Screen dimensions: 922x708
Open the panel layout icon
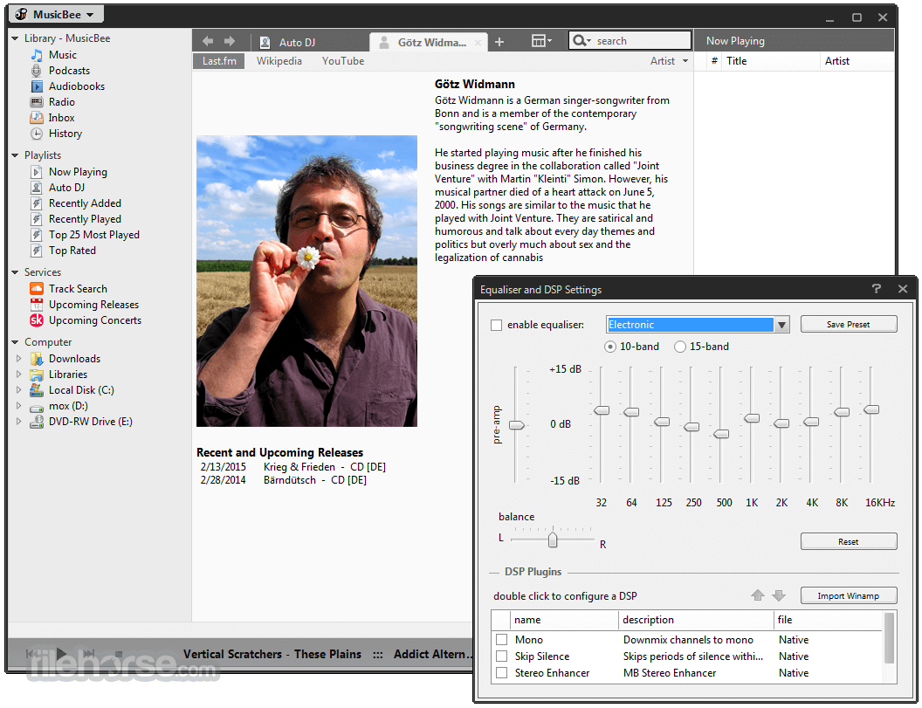point(541,40)
